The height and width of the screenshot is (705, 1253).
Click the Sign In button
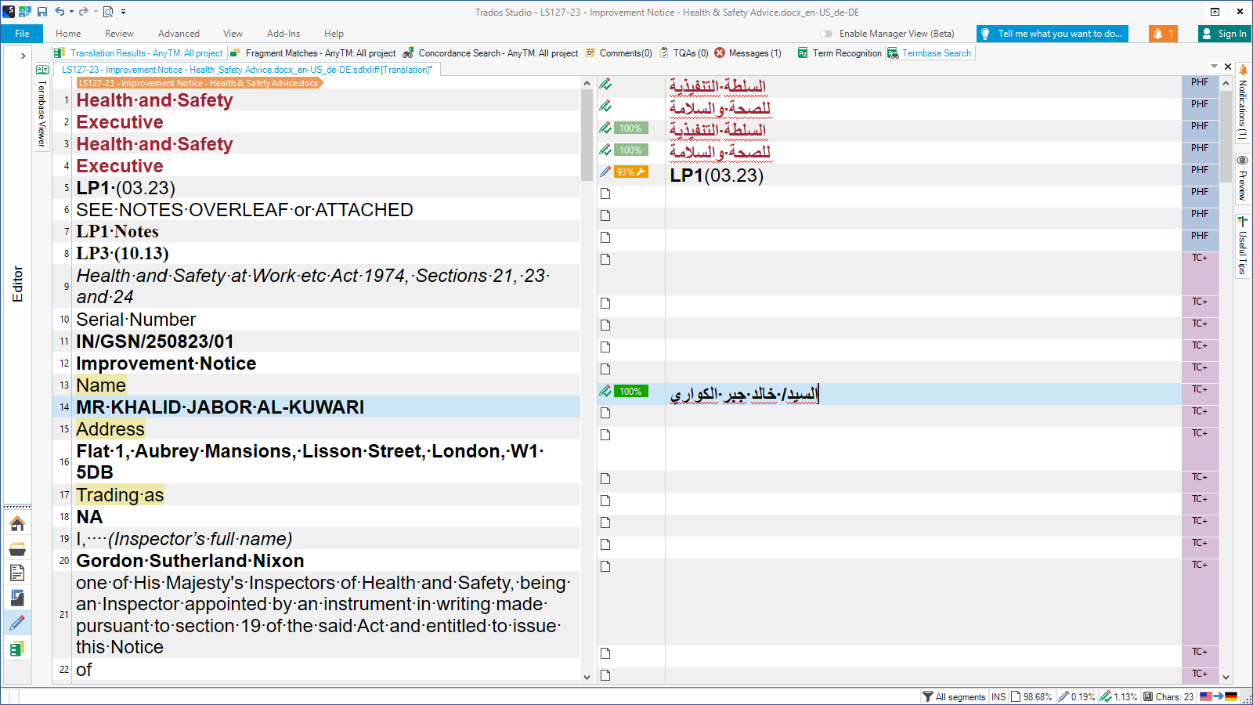[1225, 34]
